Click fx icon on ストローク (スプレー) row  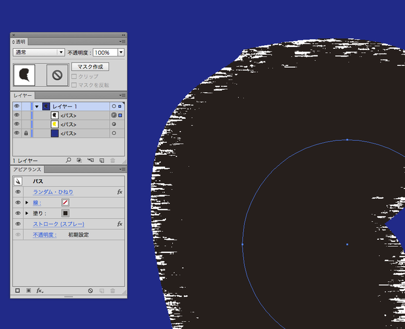(x=120, y=224)
